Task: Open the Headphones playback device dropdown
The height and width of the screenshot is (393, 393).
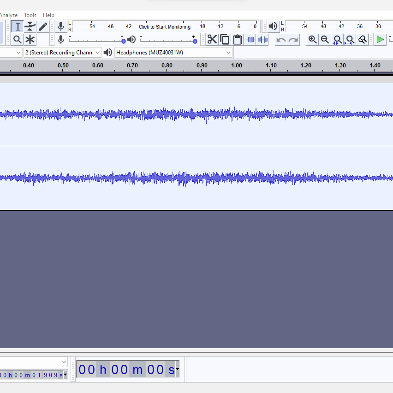Action: pyautogui.click(x=173, y=53)
